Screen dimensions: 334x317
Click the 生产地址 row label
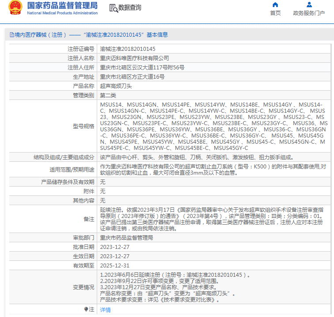pyautogui.click(x=83, y=77)
